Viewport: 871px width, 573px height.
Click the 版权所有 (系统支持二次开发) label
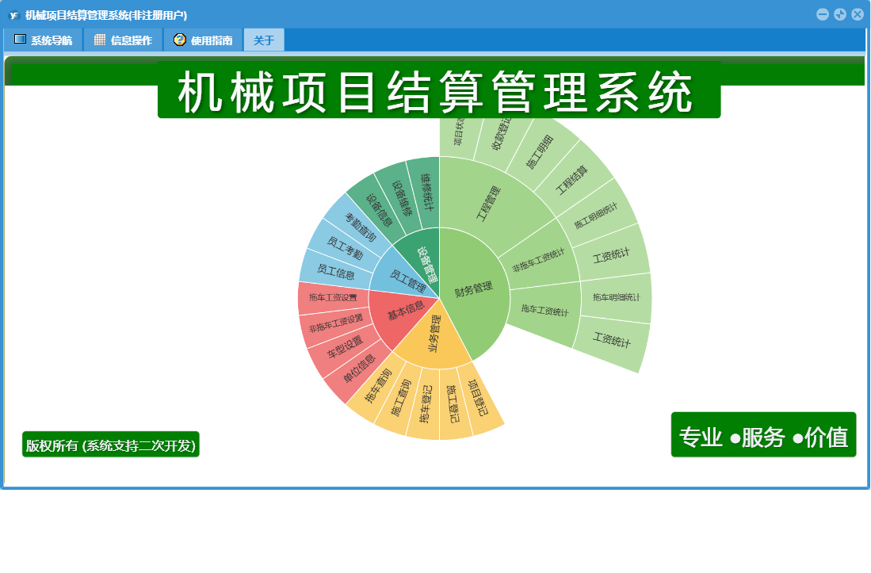pos(110,445)
